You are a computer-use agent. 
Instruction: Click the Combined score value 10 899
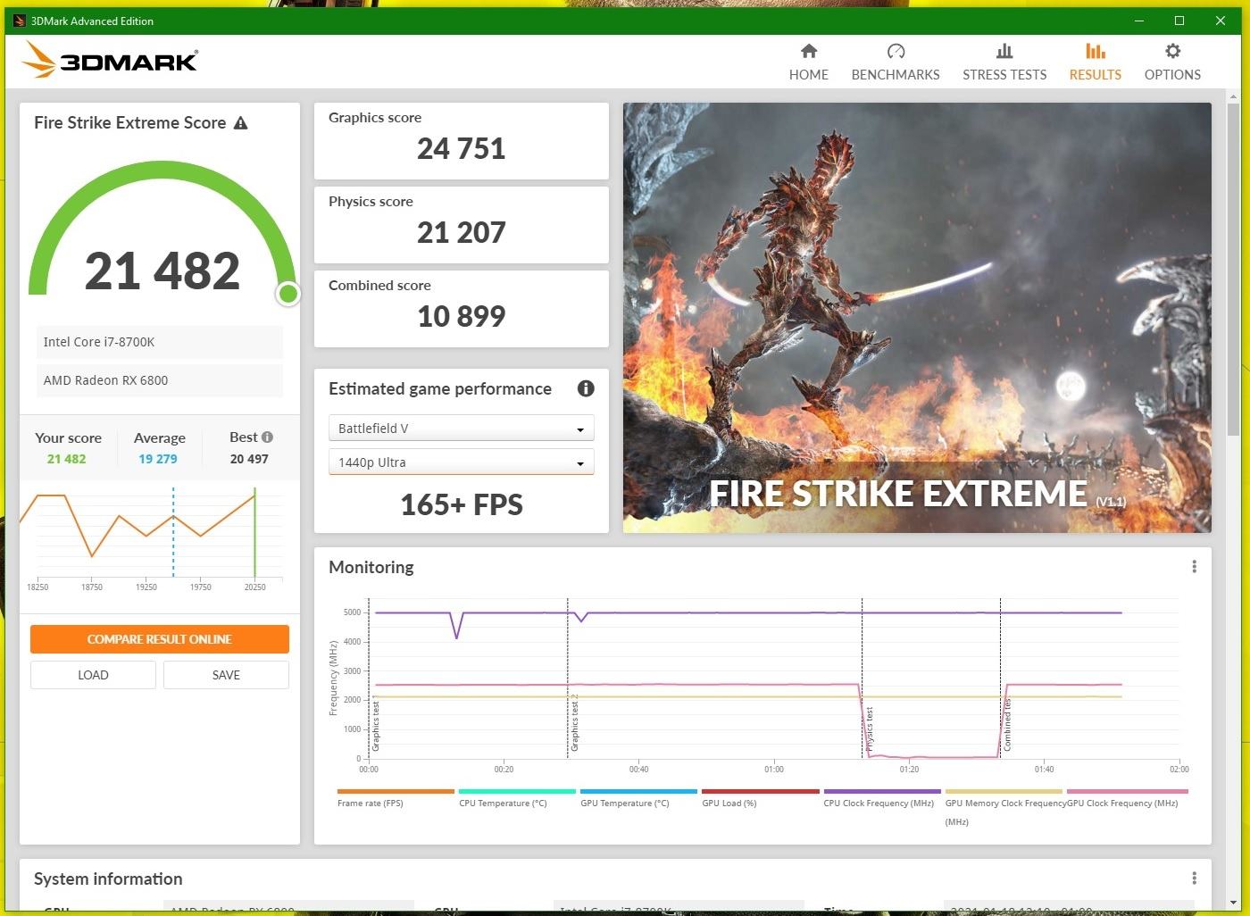(x=462, y=316)
